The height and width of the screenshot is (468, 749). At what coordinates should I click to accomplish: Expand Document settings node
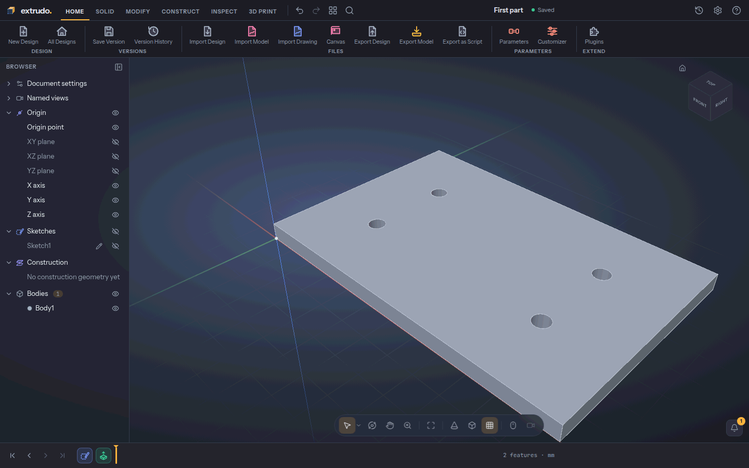9,84
